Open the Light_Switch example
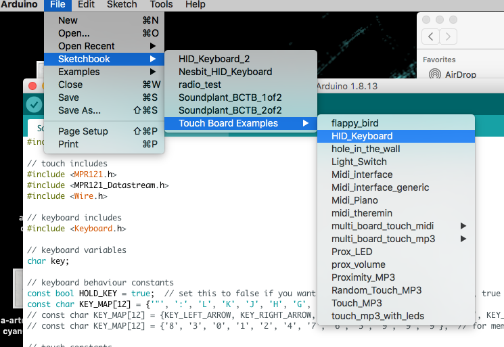504x347 pixels. (x=396, y=162)
